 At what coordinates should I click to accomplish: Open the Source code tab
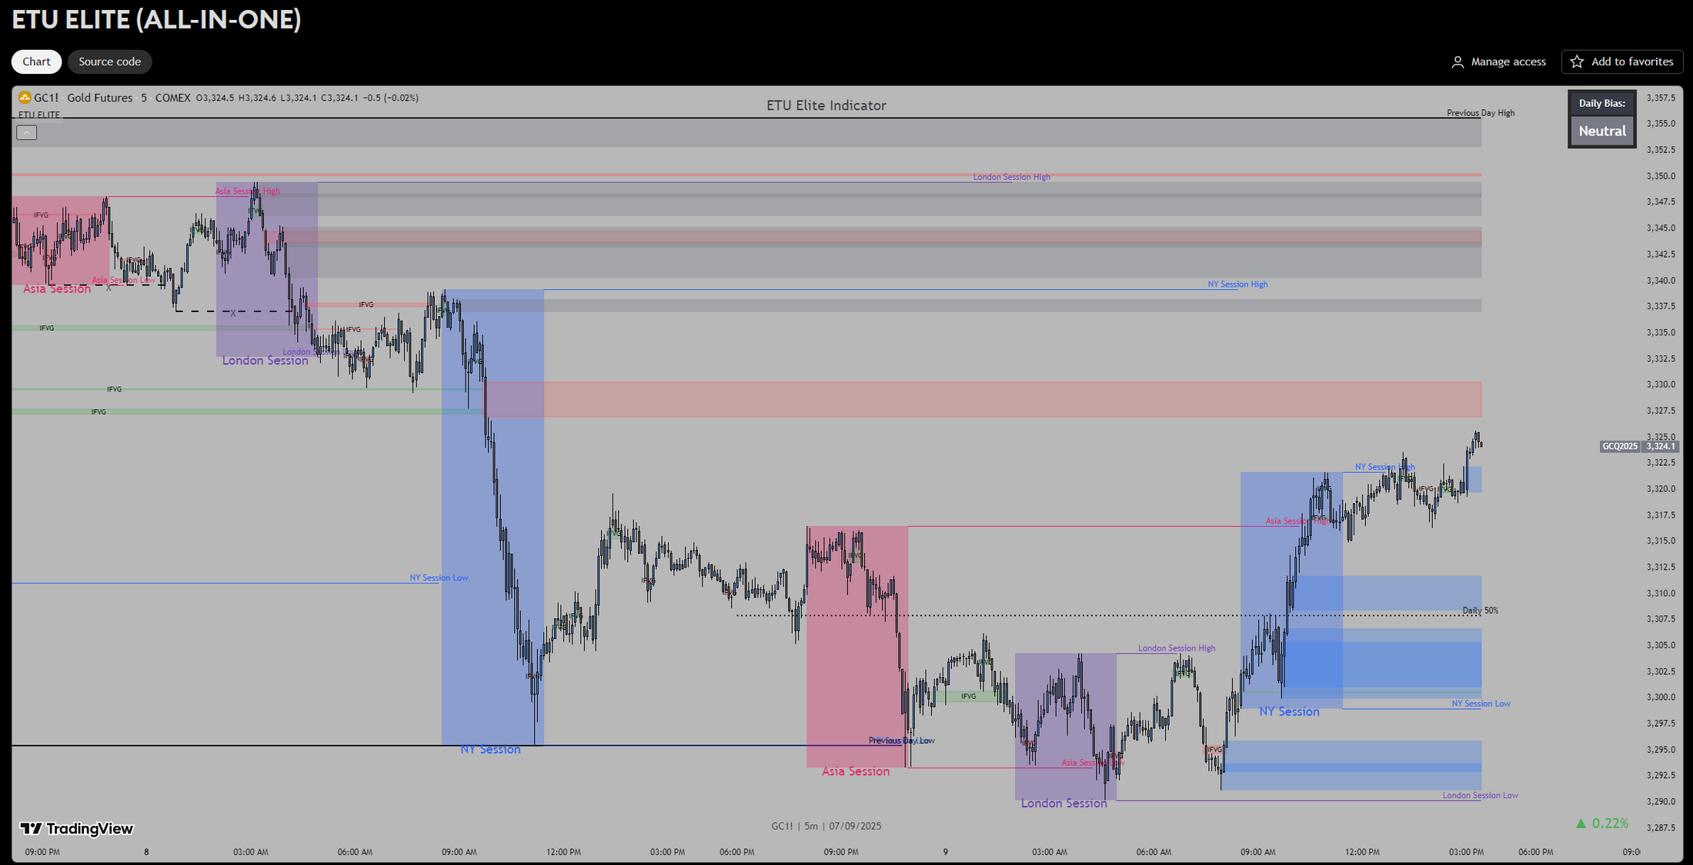[x=109, y=62]
